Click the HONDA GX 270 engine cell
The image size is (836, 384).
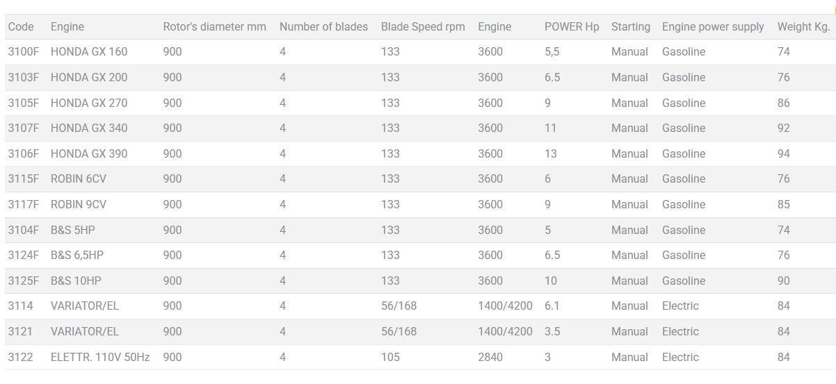click(89, 103)
